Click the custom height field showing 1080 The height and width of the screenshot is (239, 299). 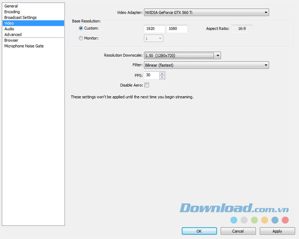pos(177,29)
